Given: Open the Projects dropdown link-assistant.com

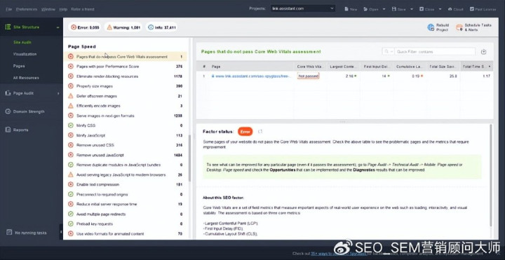Looking at the screenshot, I should coord(303,8).
